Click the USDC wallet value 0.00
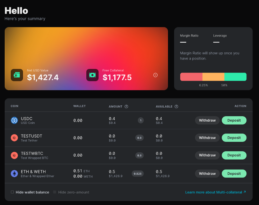This screenshot has height=205, width=259. click(78, 121)
